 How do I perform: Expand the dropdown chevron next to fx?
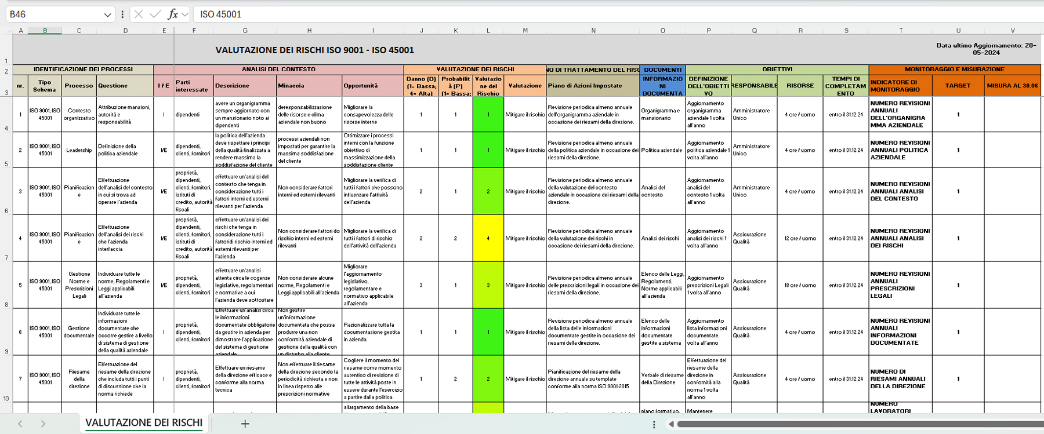click(x=185, y=14)
